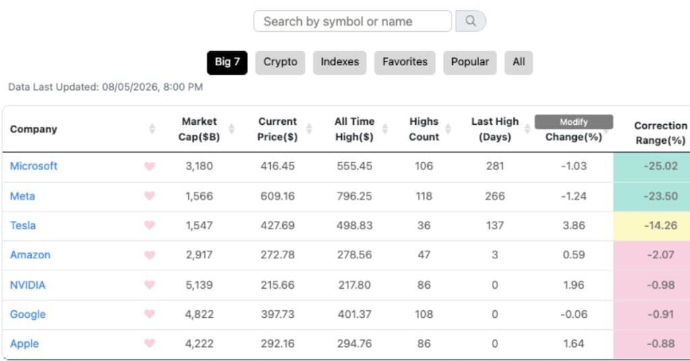Click Microsoft last high days 281
The height and width of the screenshot is (361, 690).
pos(495,166)
